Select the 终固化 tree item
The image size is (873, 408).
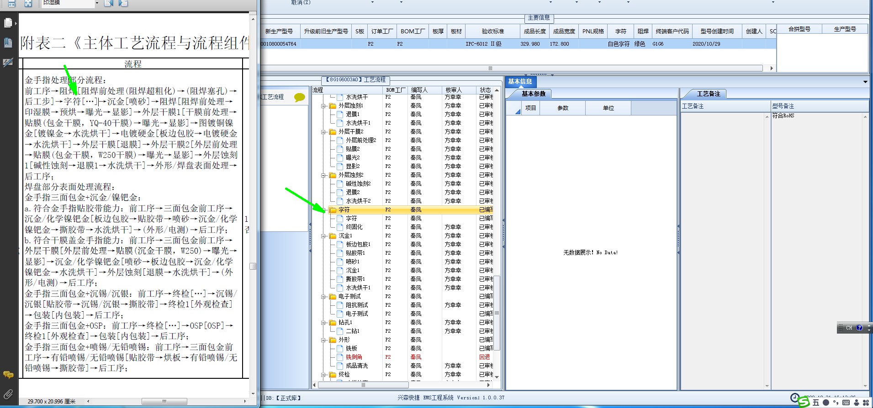[x=354, y=227]
